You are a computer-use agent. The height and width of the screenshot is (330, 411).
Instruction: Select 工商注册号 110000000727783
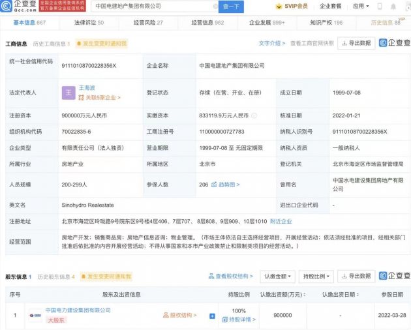click(222, 132)
